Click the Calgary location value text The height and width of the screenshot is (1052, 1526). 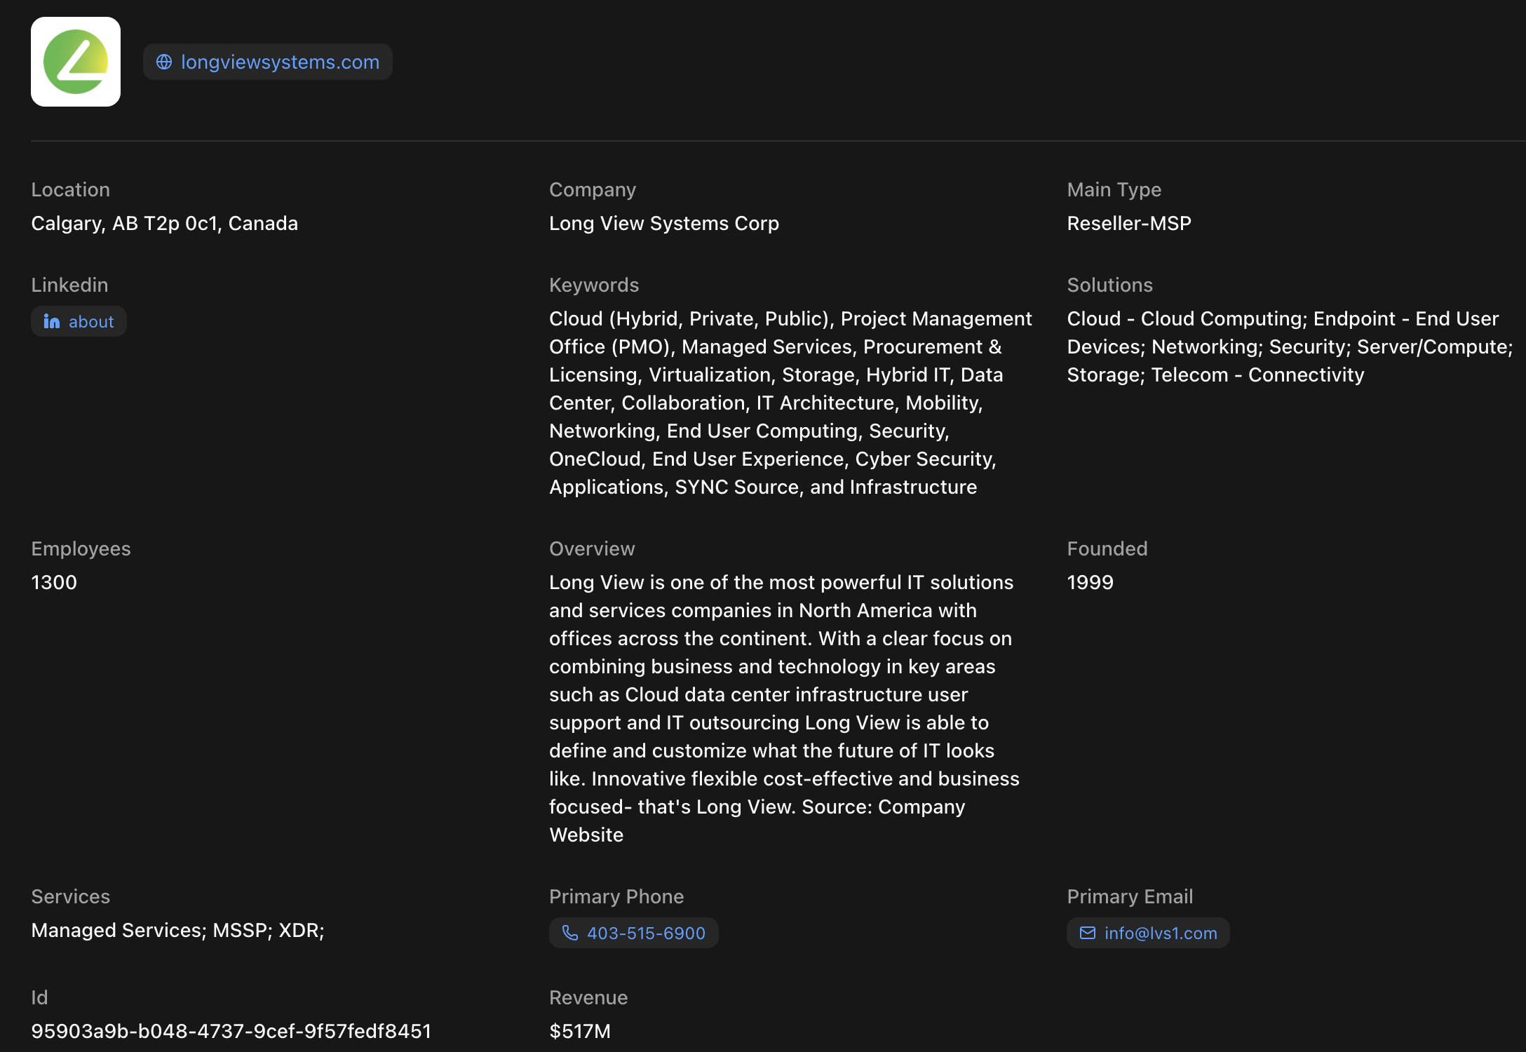pos(165,223)
